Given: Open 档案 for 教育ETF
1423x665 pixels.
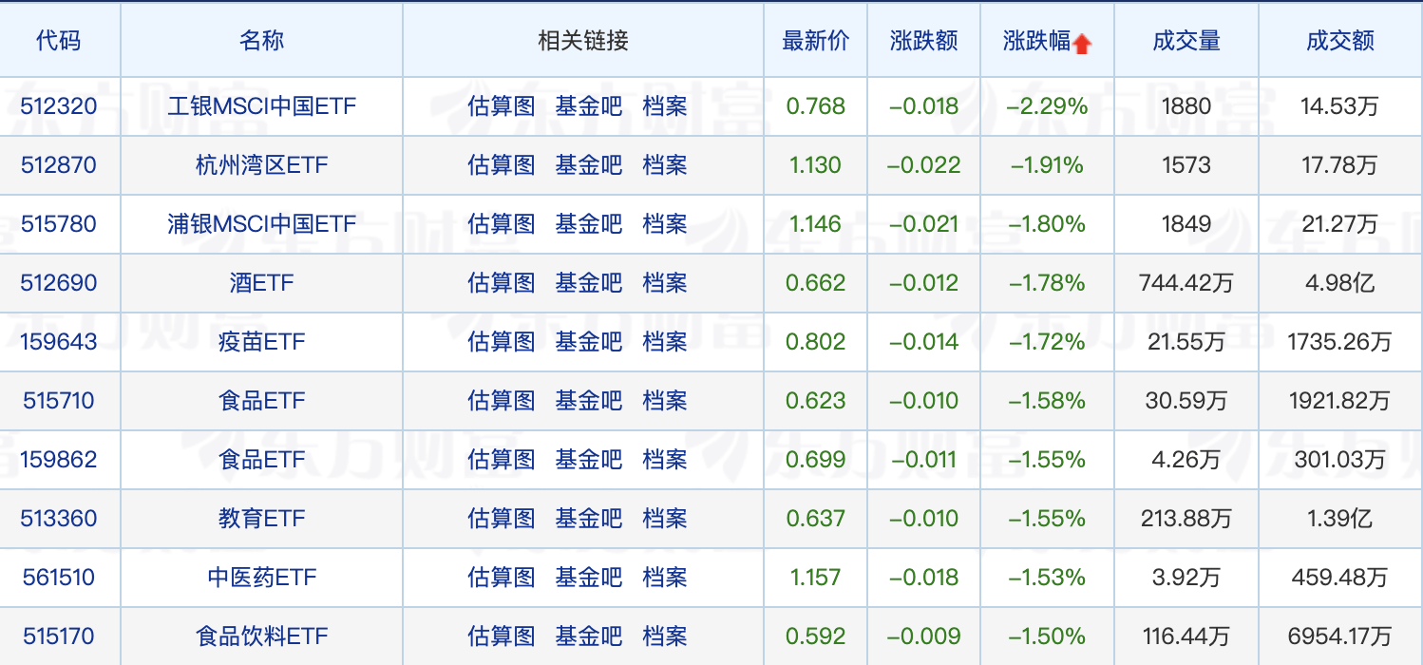Looking at the screenshot, I should [665, 519].
